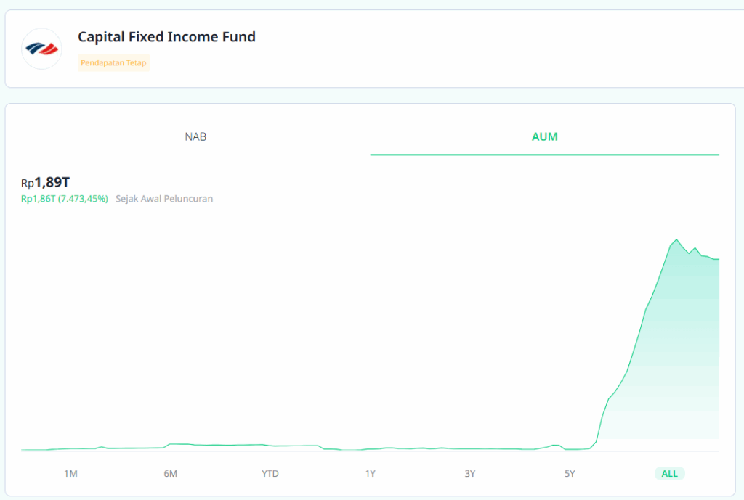Screen dimensions: 744x500
Task: Click the Pendapatan Tetap category tag
Action: click(113, 62)
